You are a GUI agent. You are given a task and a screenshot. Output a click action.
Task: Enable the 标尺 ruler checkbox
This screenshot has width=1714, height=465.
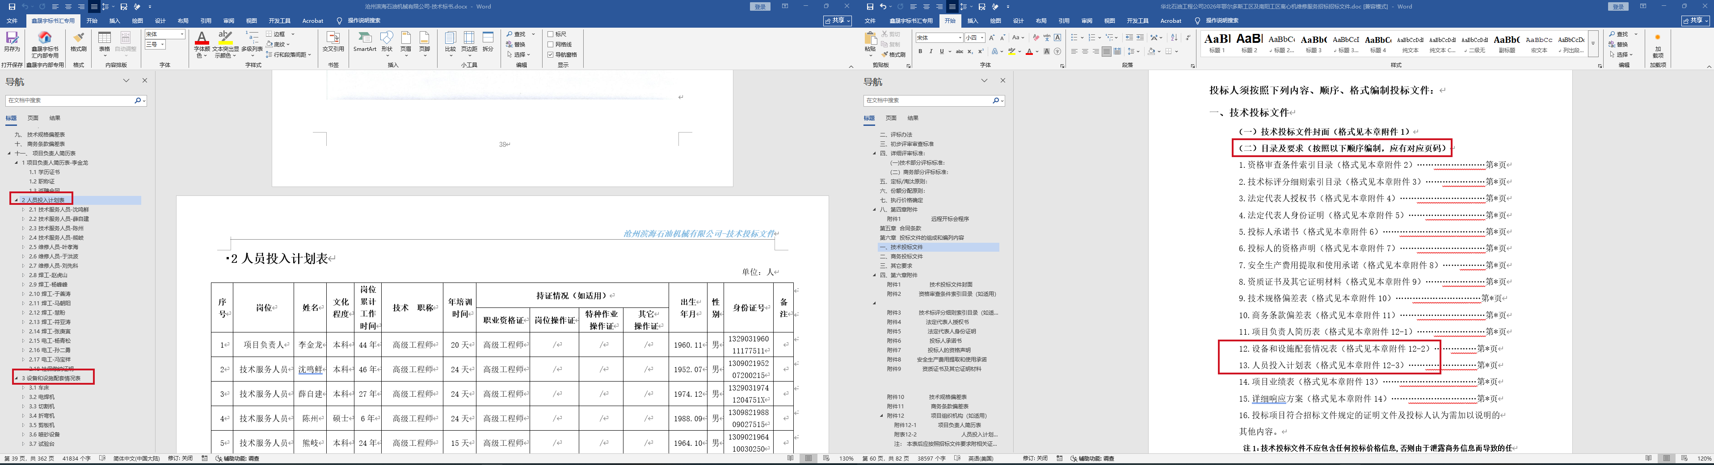550,34
